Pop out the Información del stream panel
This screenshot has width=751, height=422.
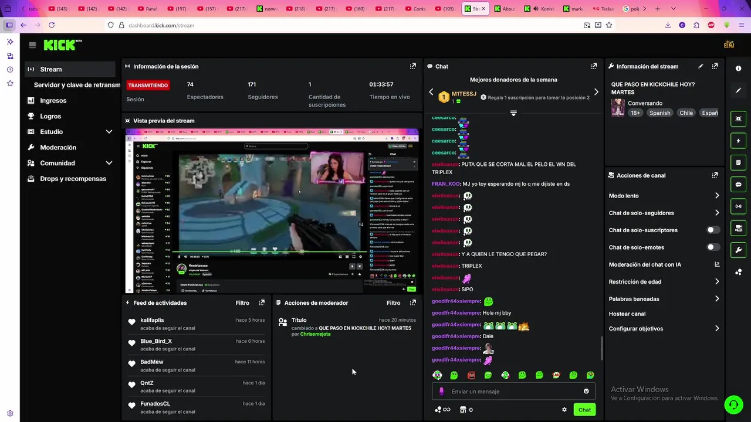(715, 66)
